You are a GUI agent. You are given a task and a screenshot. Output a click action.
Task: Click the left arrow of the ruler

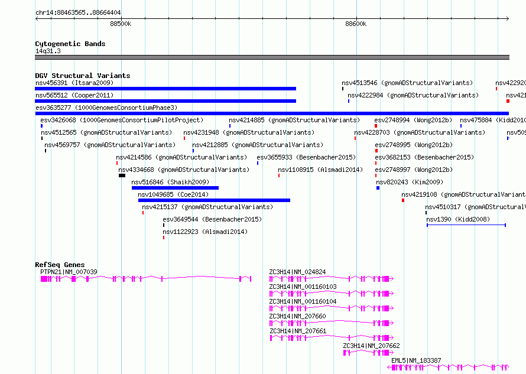point(37,19)
